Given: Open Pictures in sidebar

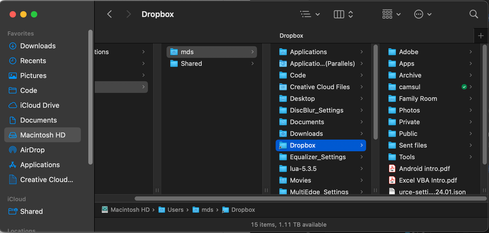Looking at the screenshot, I should click(x=43, y=76).
